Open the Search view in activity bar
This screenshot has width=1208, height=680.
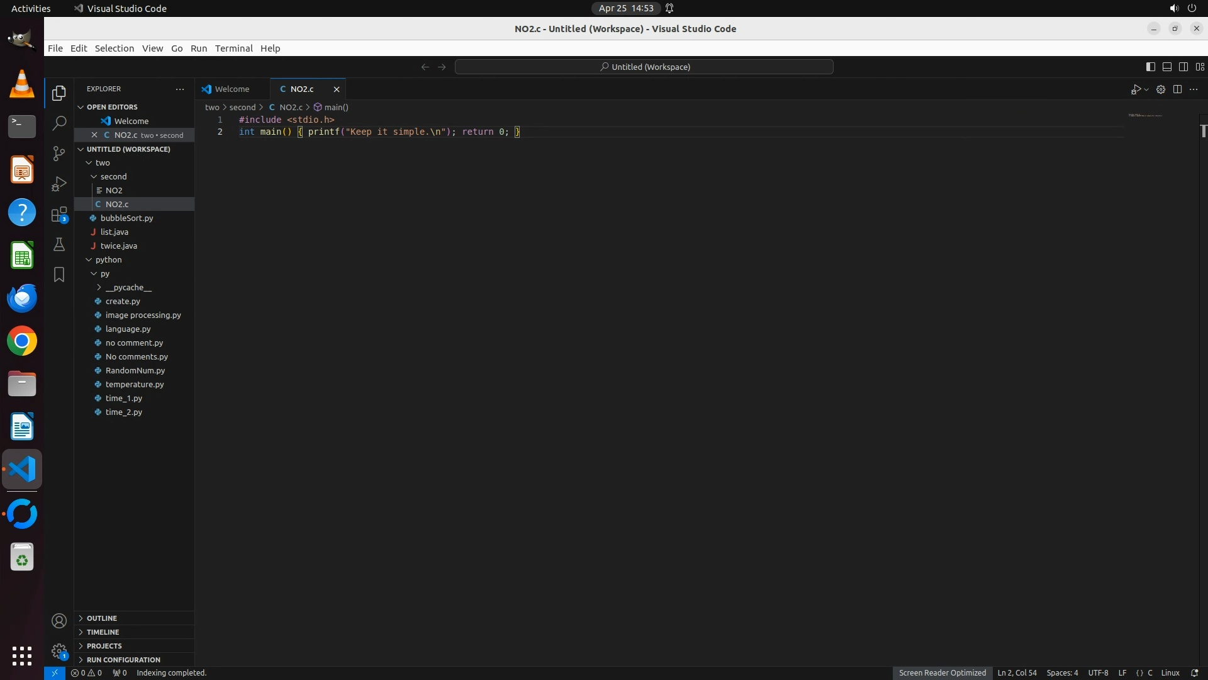point(59,123)
